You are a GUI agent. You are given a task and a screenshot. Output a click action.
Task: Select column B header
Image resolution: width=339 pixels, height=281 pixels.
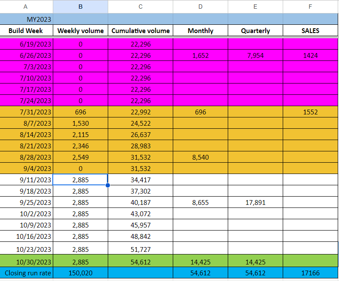click(80, 7)
